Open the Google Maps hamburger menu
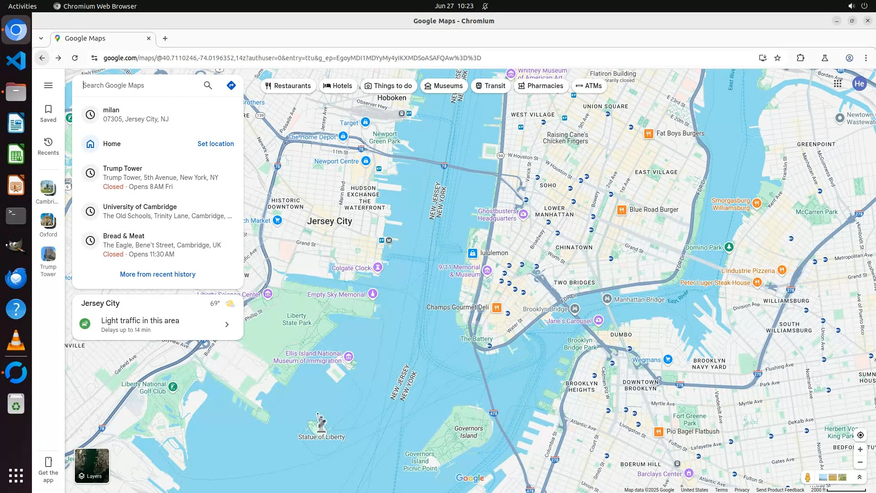Viewport: 876px width, 493px height. pos(48,85)
